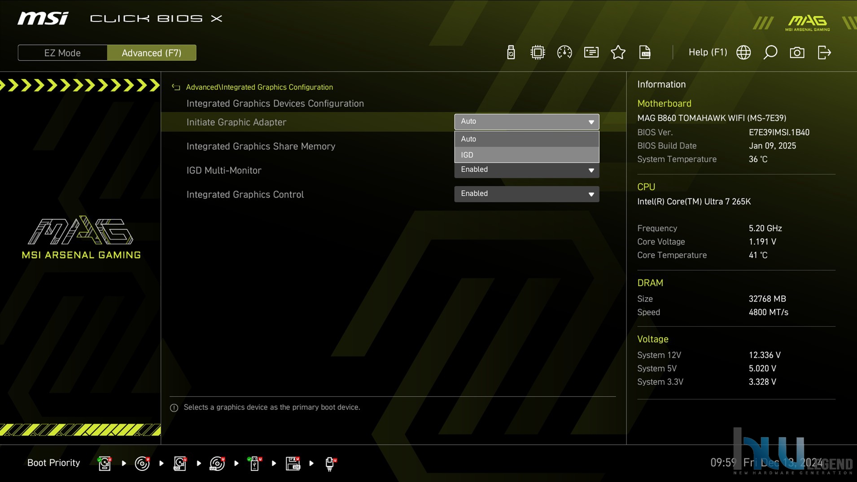Click the System 3.3V value 3.328 V
The image size is (857, 482).
[x=762, y=382]
